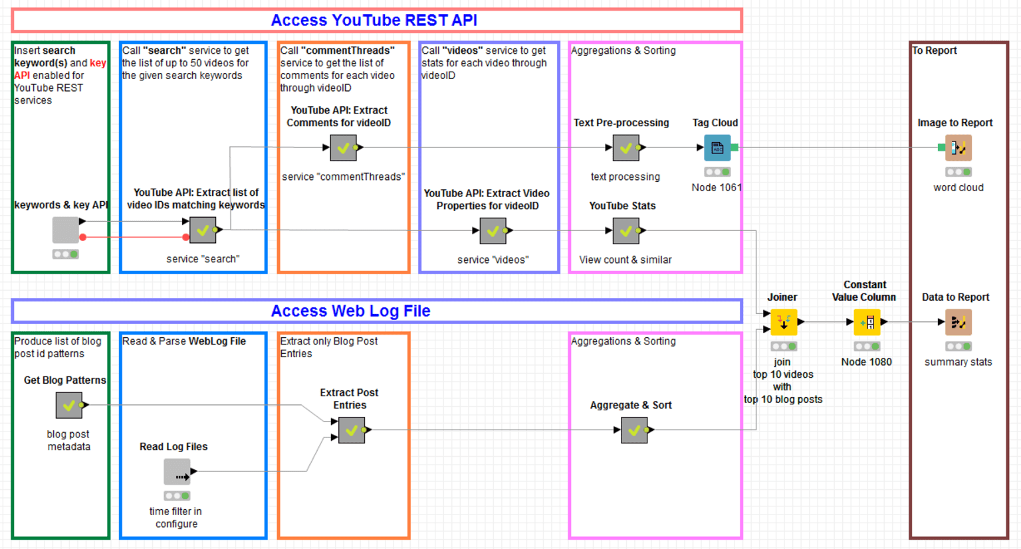Click status lights under Read Log Files node
The height and width of the screenshot is (549, 1021).
[177, 496]
